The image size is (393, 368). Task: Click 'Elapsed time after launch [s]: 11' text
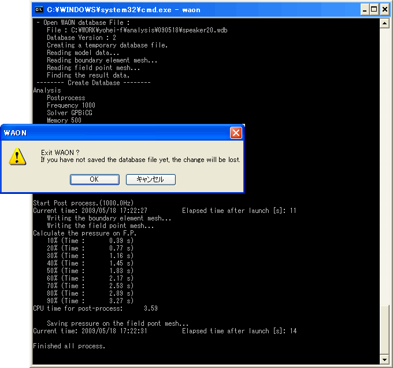pos(239,211)
